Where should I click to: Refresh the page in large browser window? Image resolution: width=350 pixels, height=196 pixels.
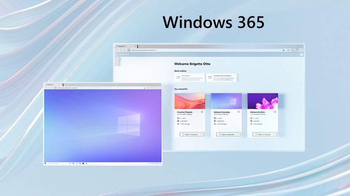(124, 50)
